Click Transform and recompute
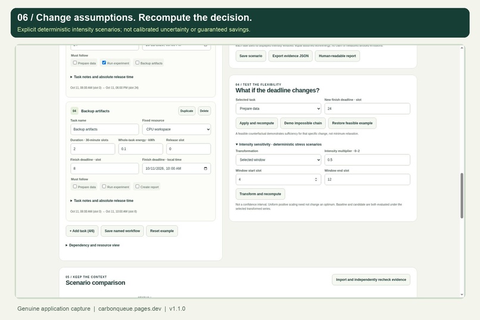The image size is (480, 320). pos(260,194)
